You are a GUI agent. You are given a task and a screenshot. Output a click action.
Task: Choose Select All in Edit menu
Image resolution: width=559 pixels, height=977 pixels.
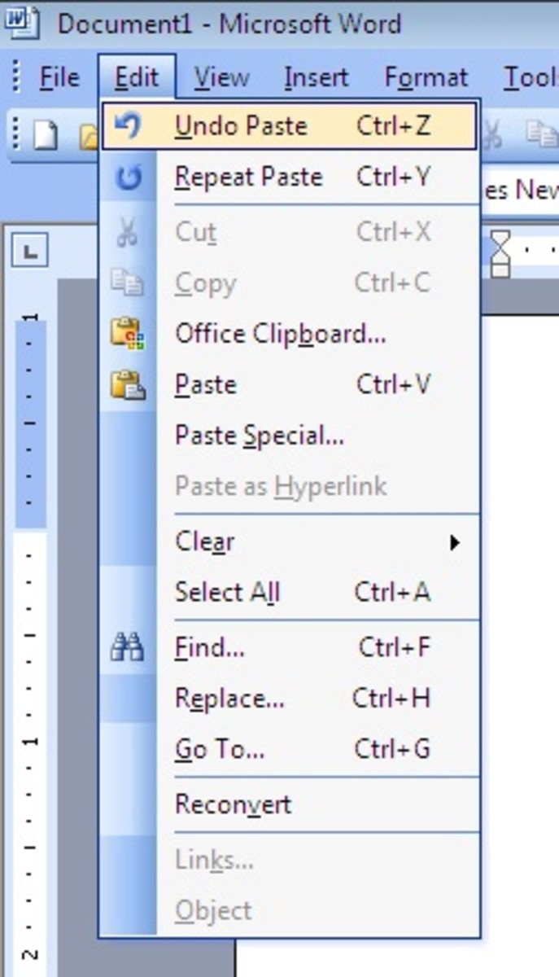pos(228,593)
